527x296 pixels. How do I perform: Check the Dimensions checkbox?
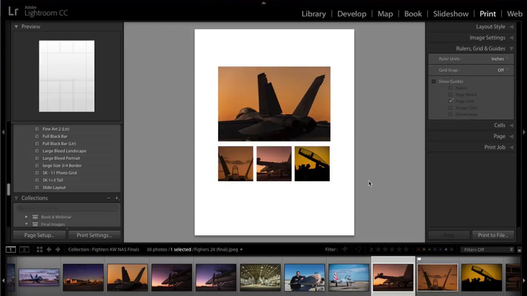pyautogui.click(x=450, y=114)
